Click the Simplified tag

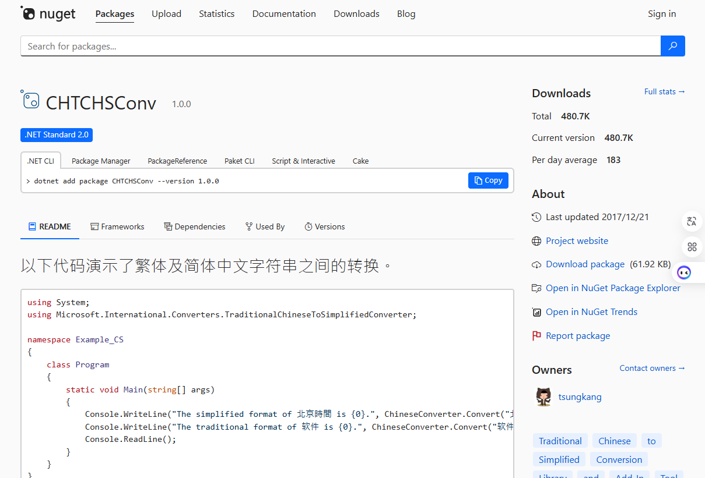559,459
